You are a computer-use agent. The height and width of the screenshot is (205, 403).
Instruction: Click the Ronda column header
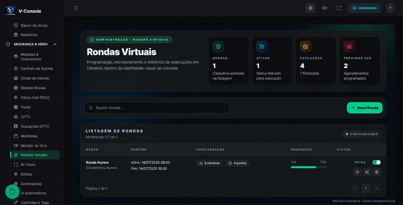coord(92,149)
